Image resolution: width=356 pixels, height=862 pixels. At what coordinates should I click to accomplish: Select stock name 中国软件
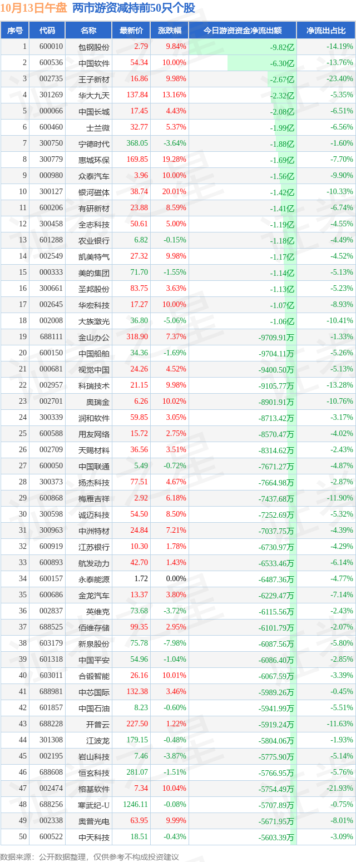pos(94,63)
